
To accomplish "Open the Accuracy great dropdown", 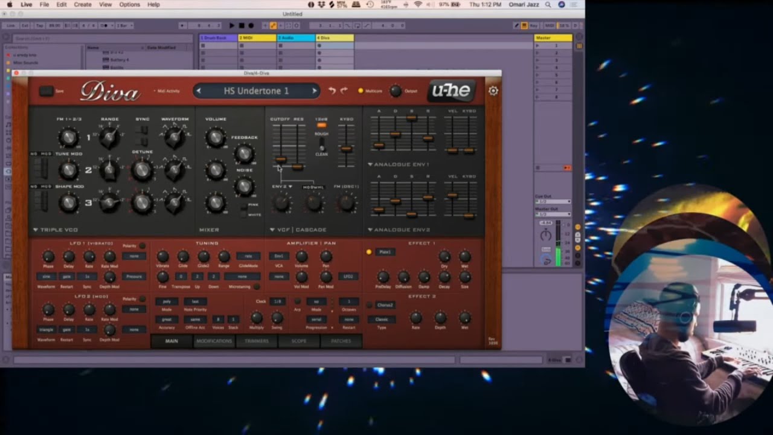I will point(167,319).
